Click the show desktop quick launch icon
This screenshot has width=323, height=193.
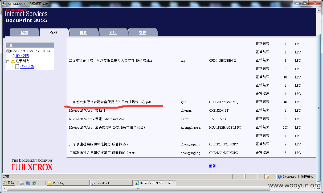pyautogui.click(x=28, y=183)
